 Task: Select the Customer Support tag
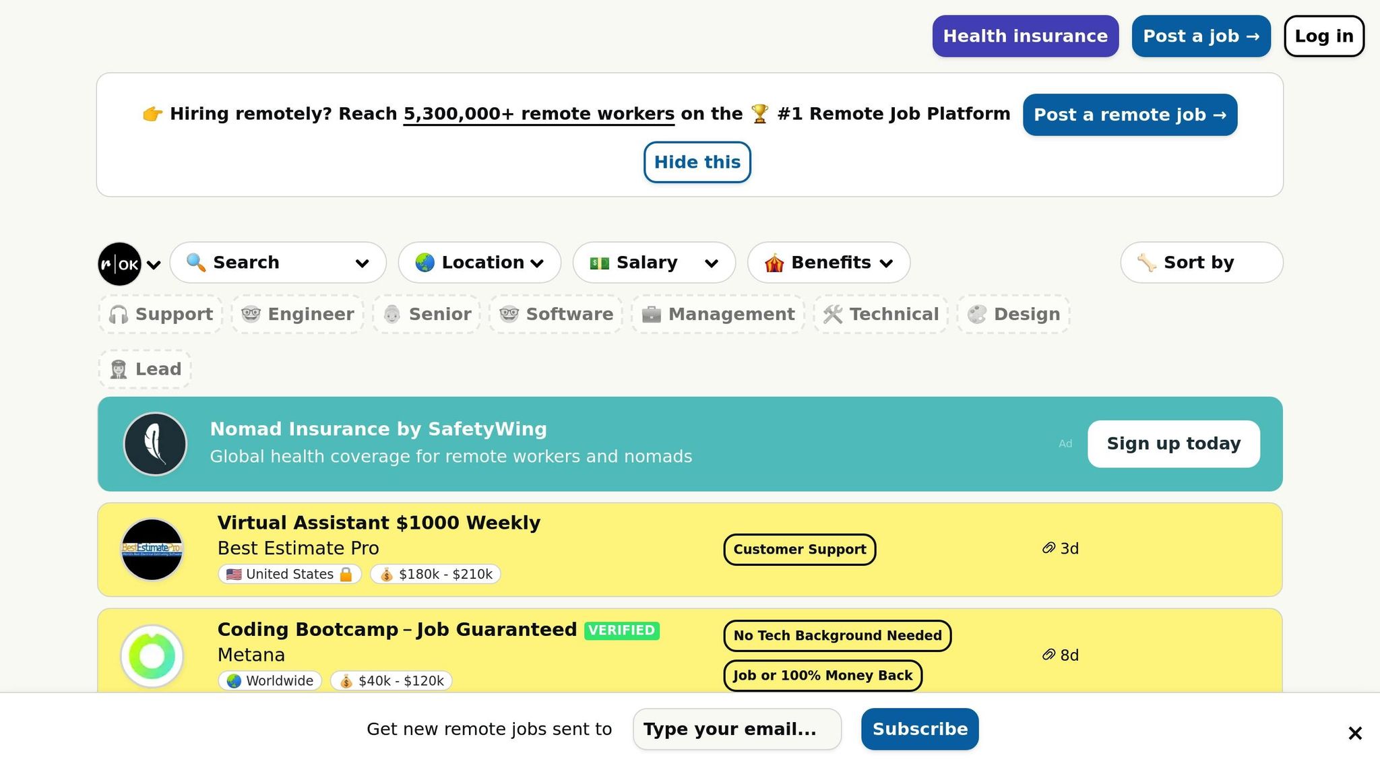click(x=799, y=550)
